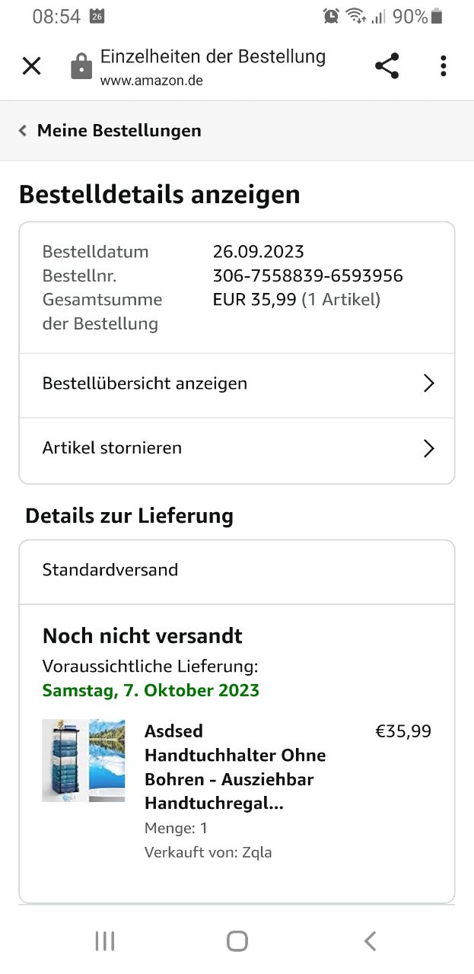Open Bestellübersicht anzeigen row
This screenshot has width=474, height=974.
(x=145, y=384)
